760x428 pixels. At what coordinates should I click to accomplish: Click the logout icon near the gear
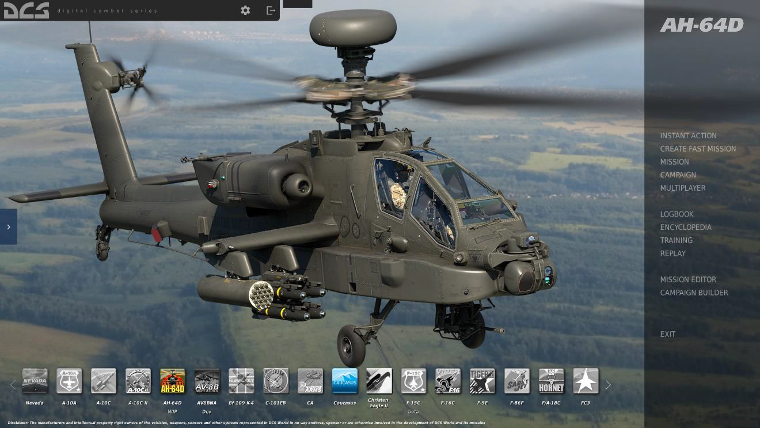click(x=271, y=10)
